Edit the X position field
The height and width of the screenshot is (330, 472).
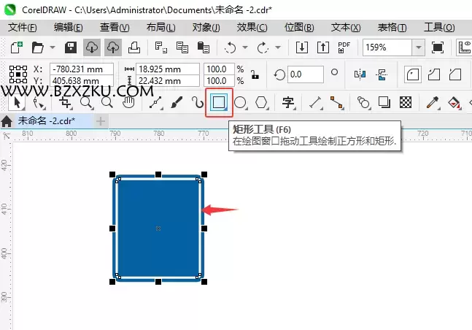tap(82, 69)
